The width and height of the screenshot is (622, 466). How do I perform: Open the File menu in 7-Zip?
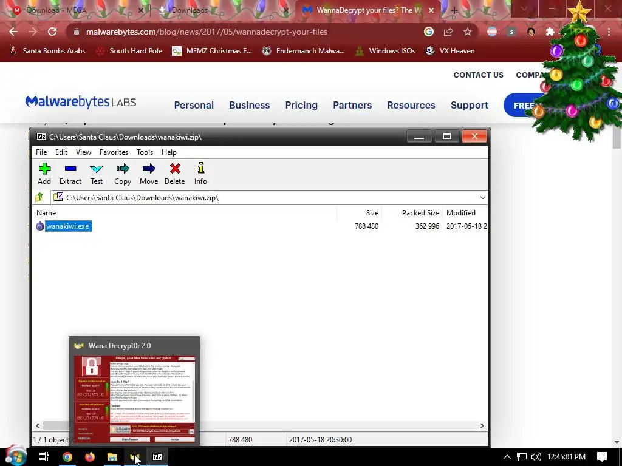41,152
